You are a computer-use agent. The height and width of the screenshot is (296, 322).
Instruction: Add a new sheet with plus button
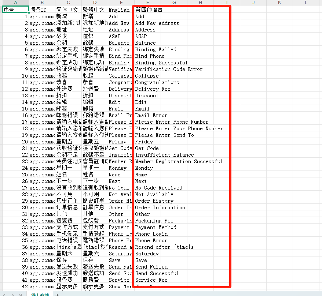click(x=57, y=295)
